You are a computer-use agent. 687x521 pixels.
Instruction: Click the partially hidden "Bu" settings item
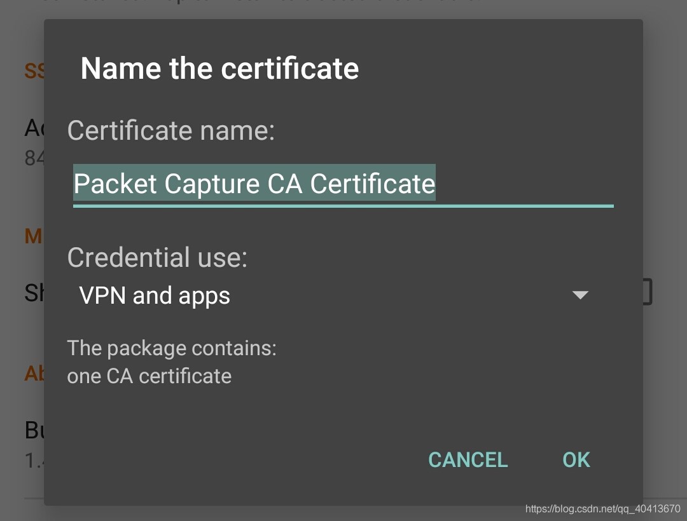(x=34, y=430)
